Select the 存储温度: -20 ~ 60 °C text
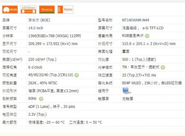The width and height of the screenshot is (185, 136). pyautogui.click(x=47, y=122)
